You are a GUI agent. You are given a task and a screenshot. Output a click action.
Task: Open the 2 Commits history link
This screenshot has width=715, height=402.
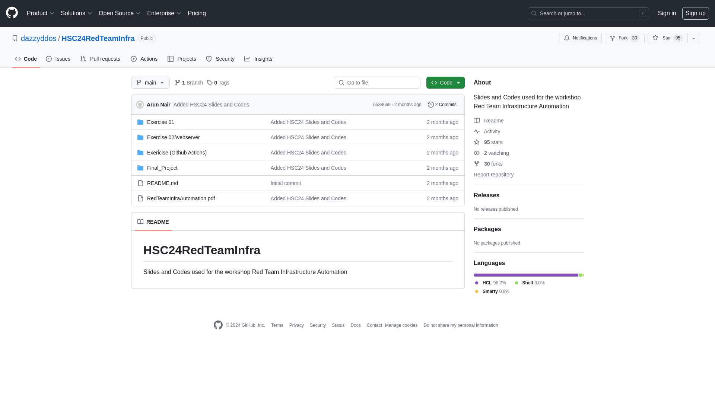[x=442, y=105]
